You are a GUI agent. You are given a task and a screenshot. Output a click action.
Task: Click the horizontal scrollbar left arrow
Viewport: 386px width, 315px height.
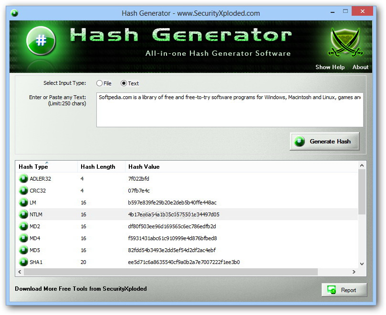pyautogui.click(x=20, y=272)
